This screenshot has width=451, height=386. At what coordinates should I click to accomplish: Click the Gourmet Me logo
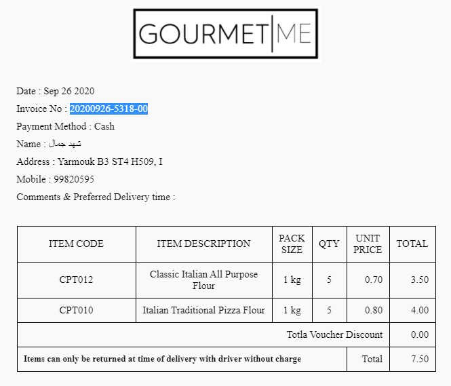(225, 34)
